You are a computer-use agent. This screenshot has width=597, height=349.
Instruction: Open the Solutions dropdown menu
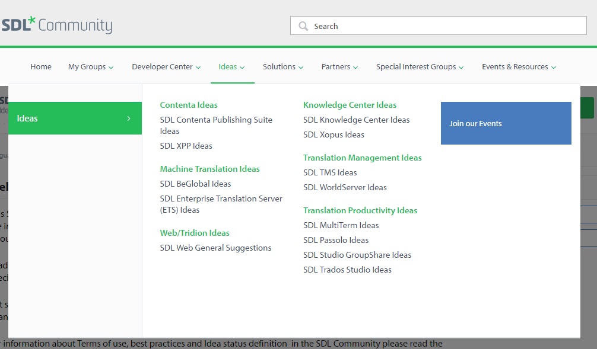click(x=283, y=67)
